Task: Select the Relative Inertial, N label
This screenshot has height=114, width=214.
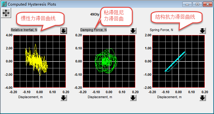Action: pyautogui.click(x=24, y=30)
